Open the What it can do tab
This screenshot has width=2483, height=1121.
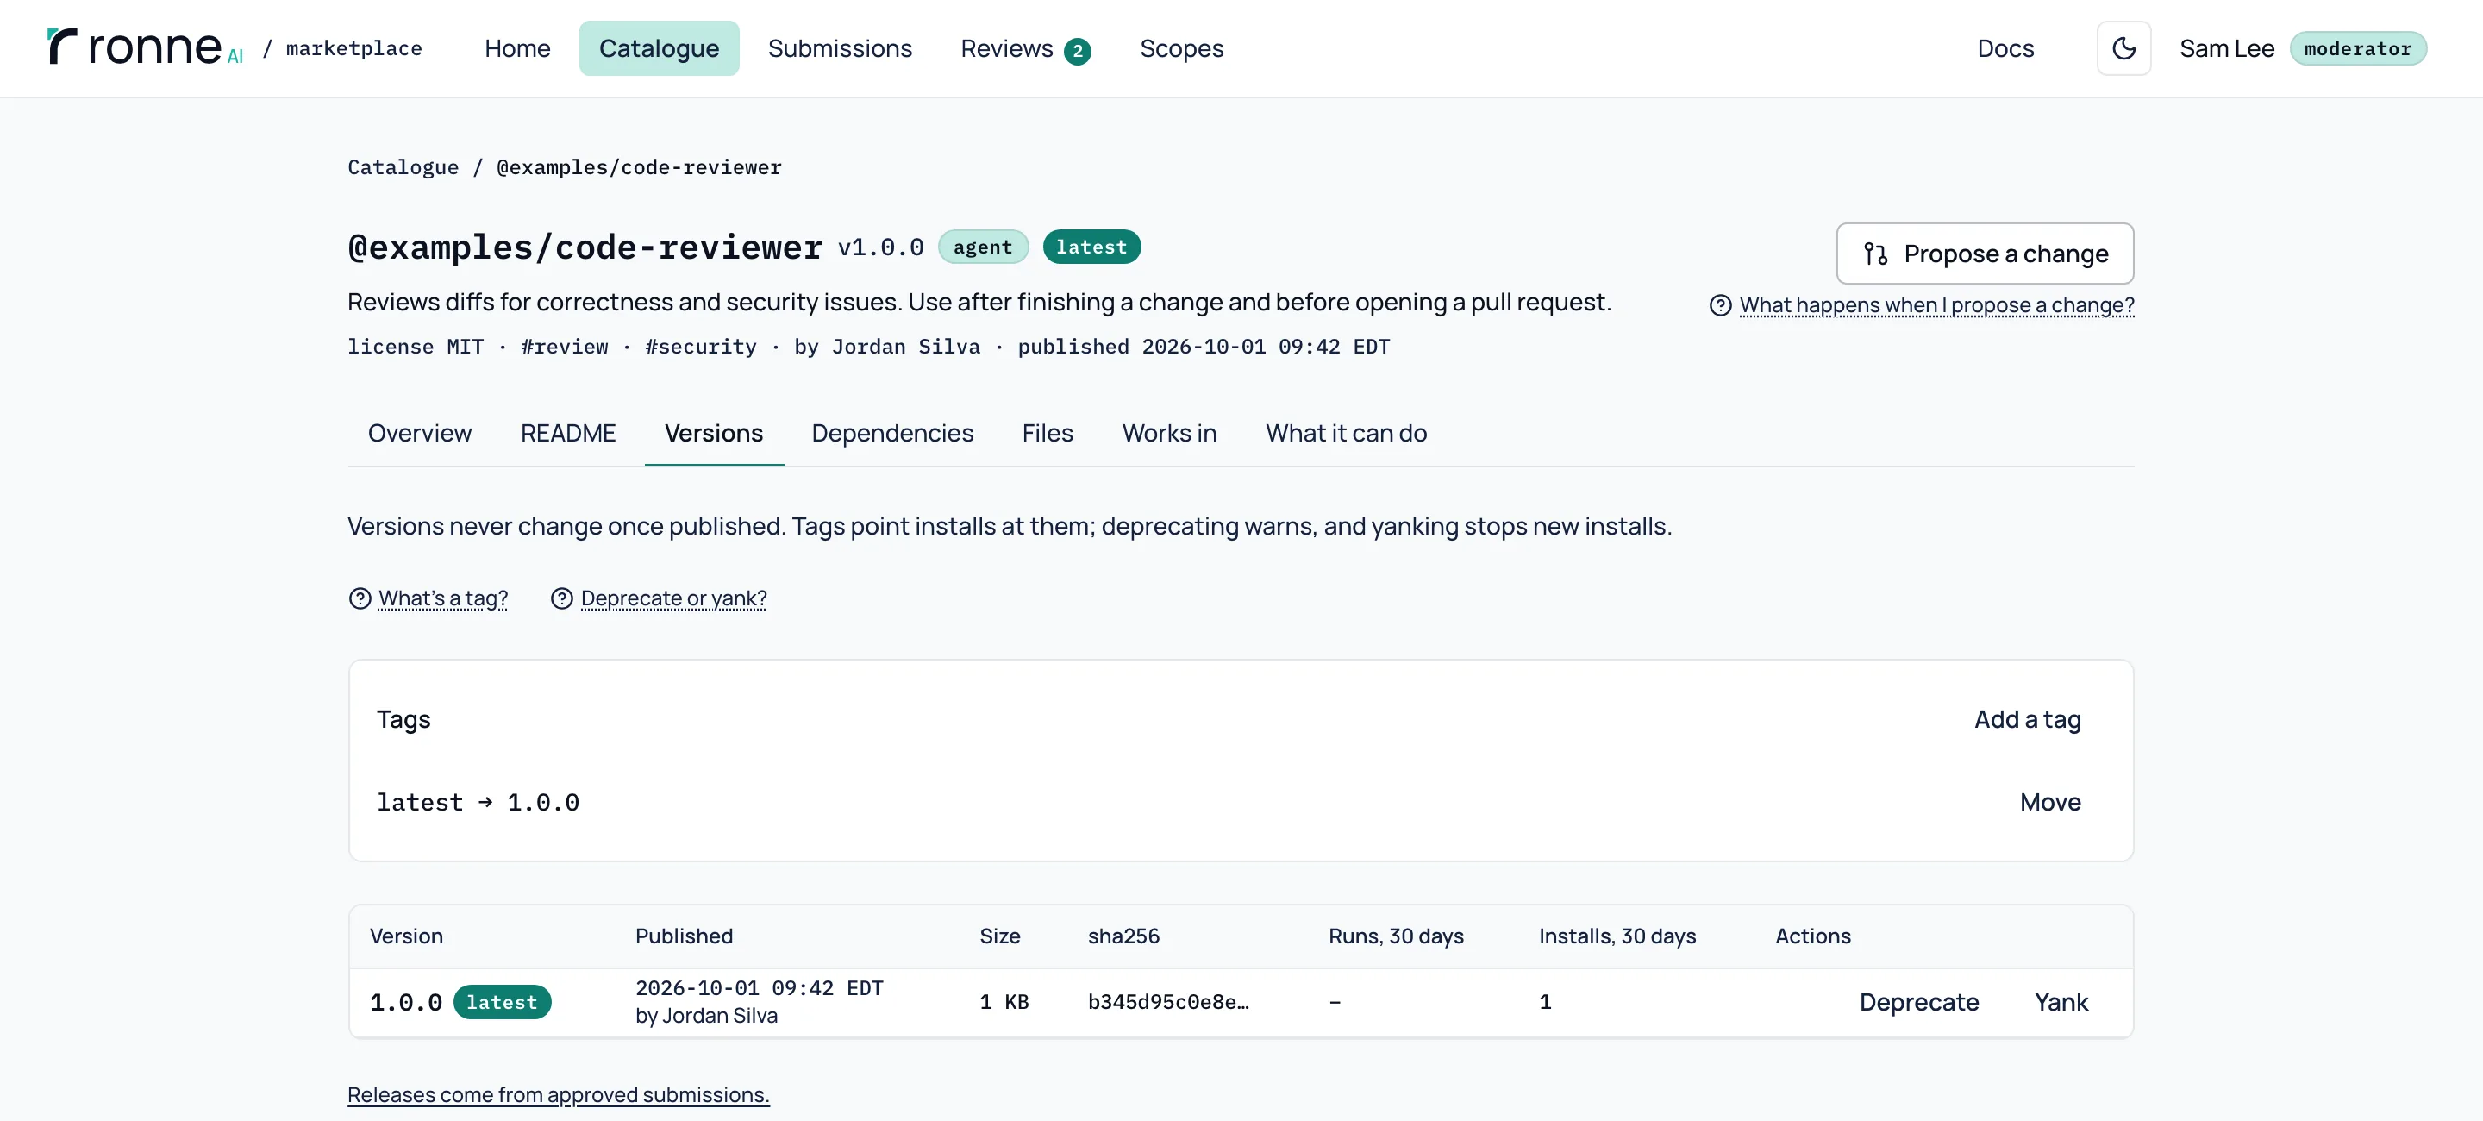[x=1346, y=433]
